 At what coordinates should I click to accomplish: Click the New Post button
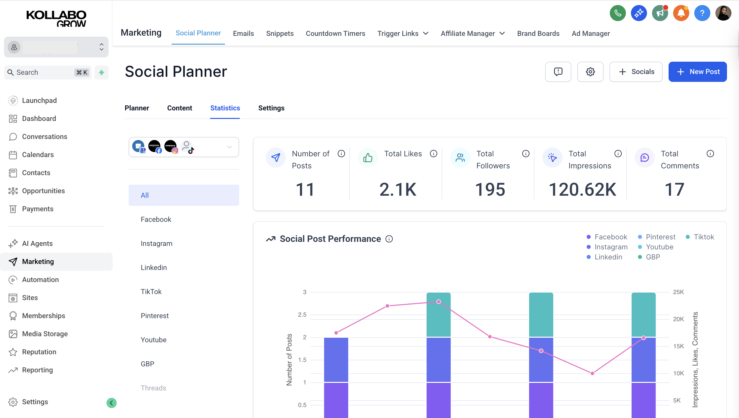tap(697, 72)
